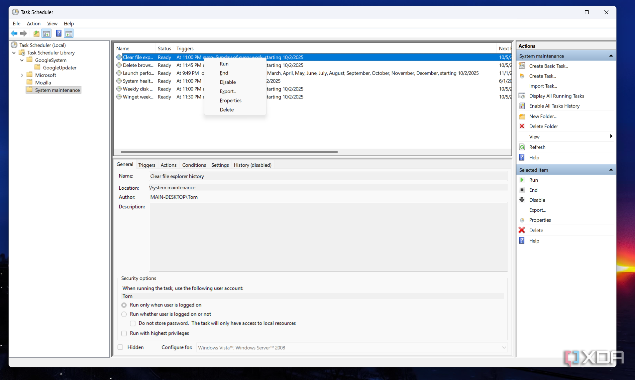The image size is (635, 380).
Task: Select the Weekly disk task row
Action: click(x=313, y=89)
